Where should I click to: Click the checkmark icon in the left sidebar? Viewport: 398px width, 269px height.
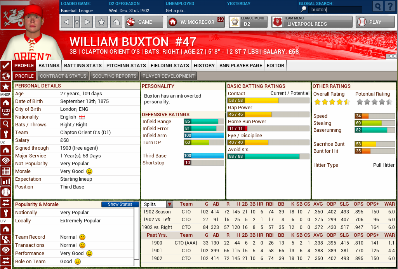pos(6,65)
